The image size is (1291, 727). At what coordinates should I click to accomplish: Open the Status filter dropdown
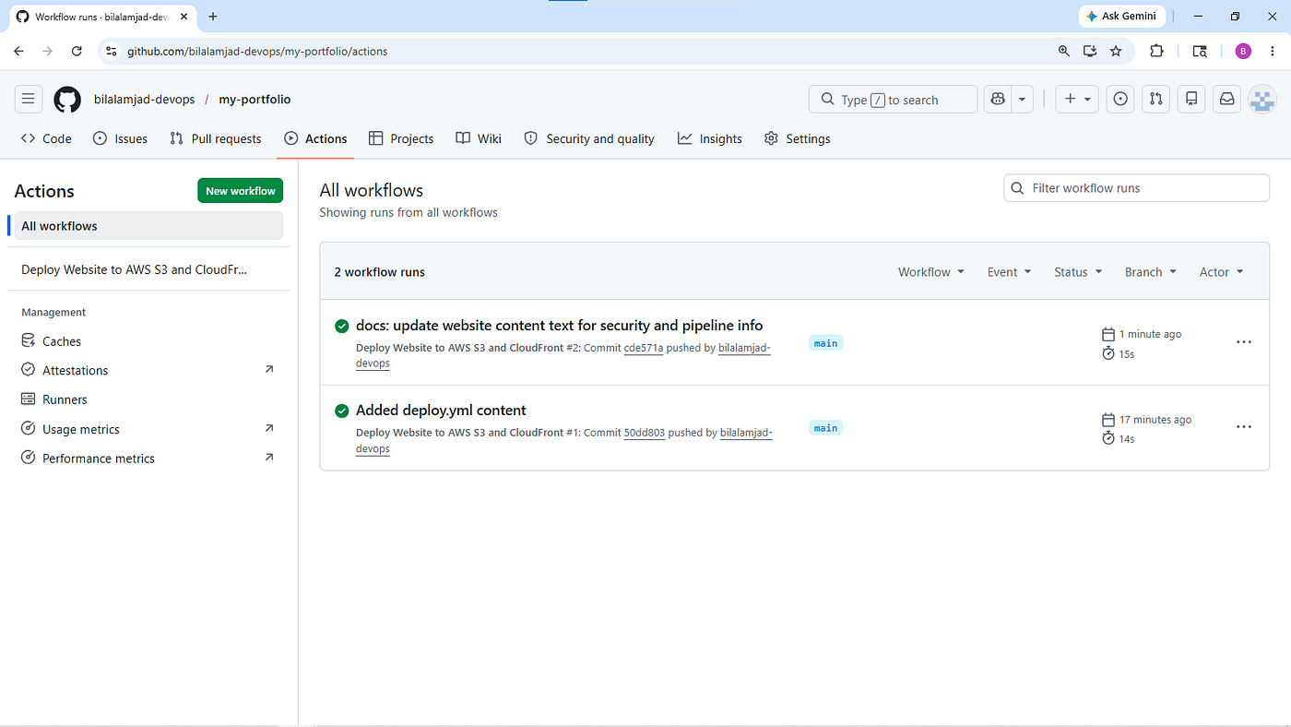(x=1078, y=272)
